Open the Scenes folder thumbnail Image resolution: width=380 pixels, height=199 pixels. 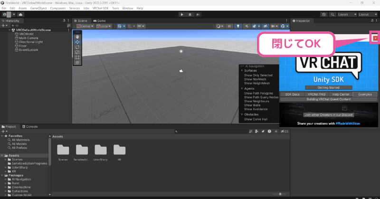coord(63,150)
